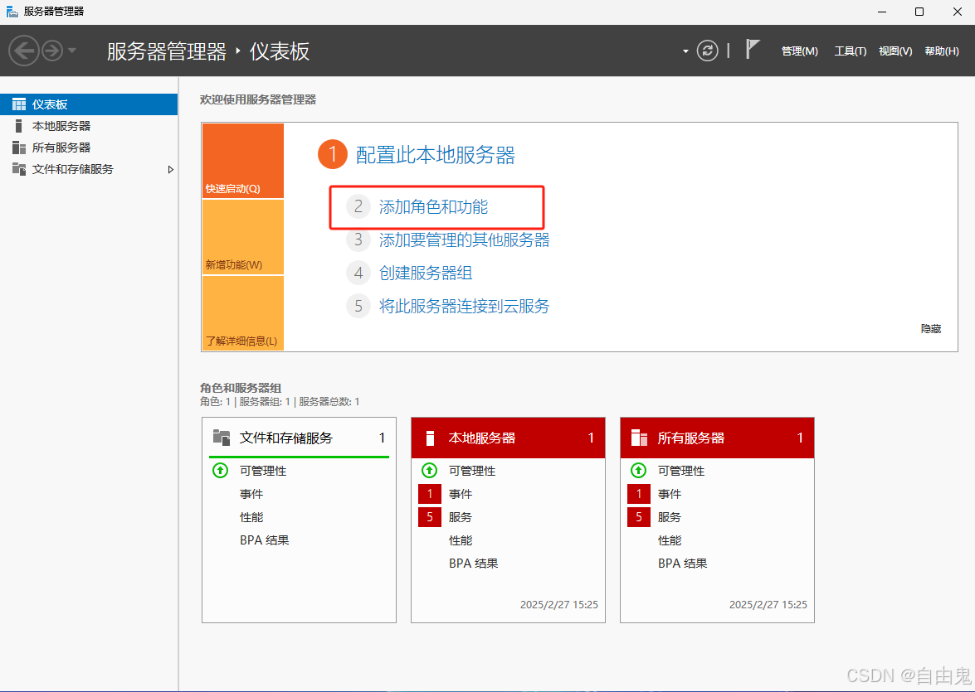Click the 添加要管理的其他服务器 link
Viewport: 975px width, 692px height.
465,240
